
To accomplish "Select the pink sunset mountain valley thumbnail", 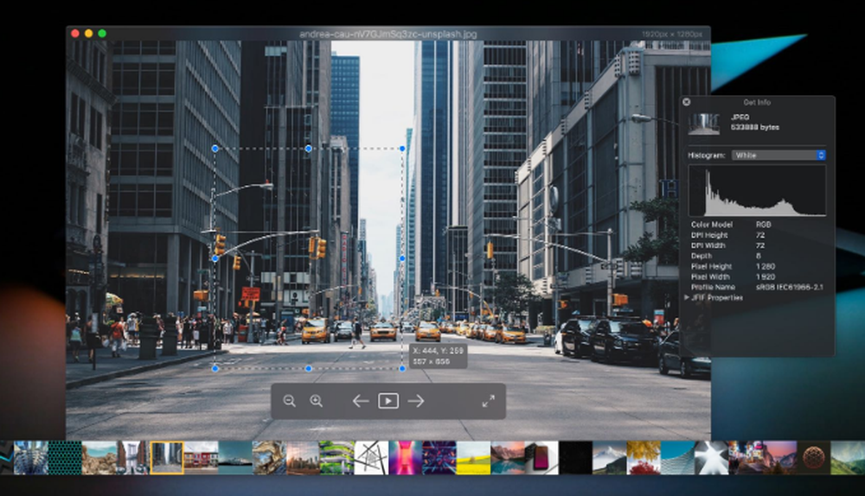I will (779, 457).
